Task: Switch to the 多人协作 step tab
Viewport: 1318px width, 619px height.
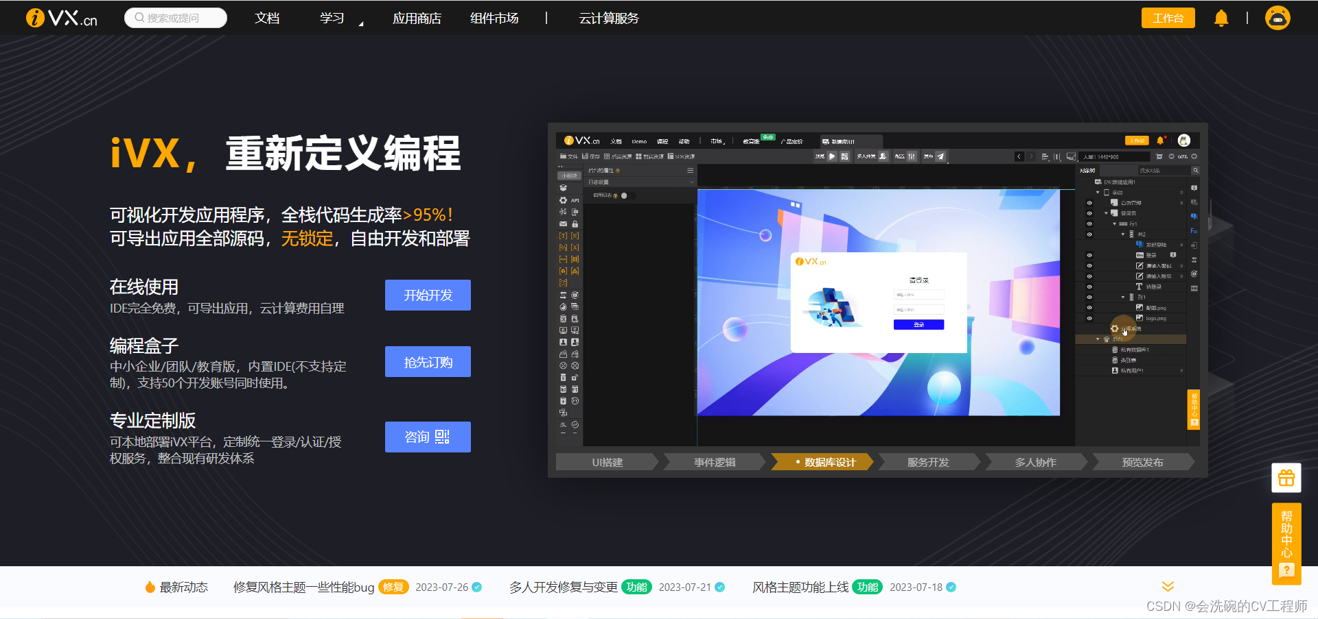Action: point(1036,462)
